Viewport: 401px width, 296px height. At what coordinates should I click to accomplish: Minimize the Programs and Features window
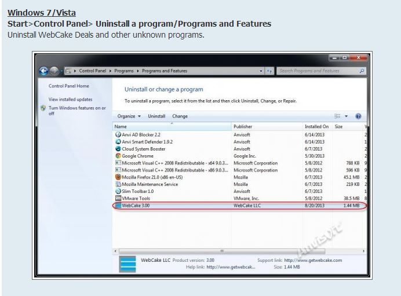334,58
